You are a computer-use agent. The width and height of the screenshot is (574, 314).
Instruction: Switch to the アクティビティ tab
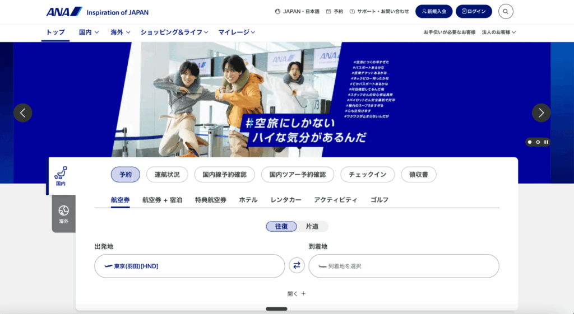tap(336, 200)
